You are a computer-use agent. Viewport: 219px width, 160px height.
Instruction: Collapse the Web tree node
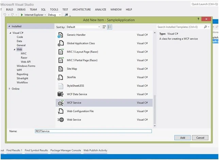click(x=14, y=49)
